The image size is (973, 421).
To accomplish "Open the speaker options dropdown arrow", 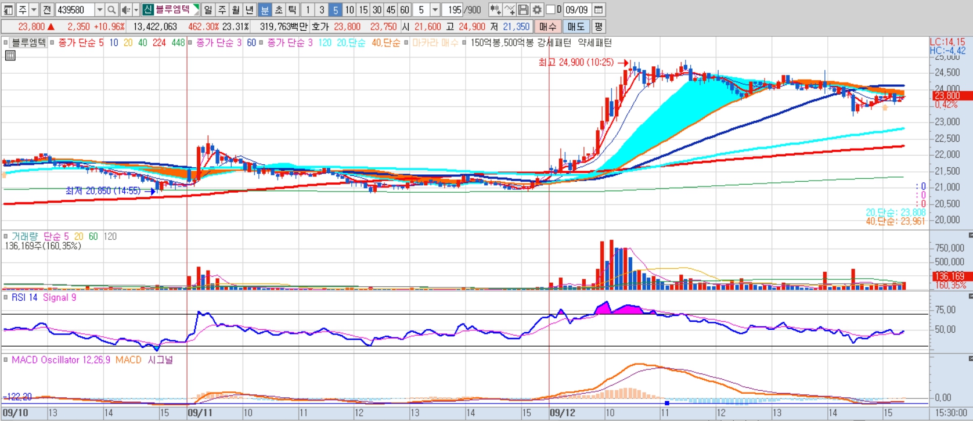I will point(136,10).
